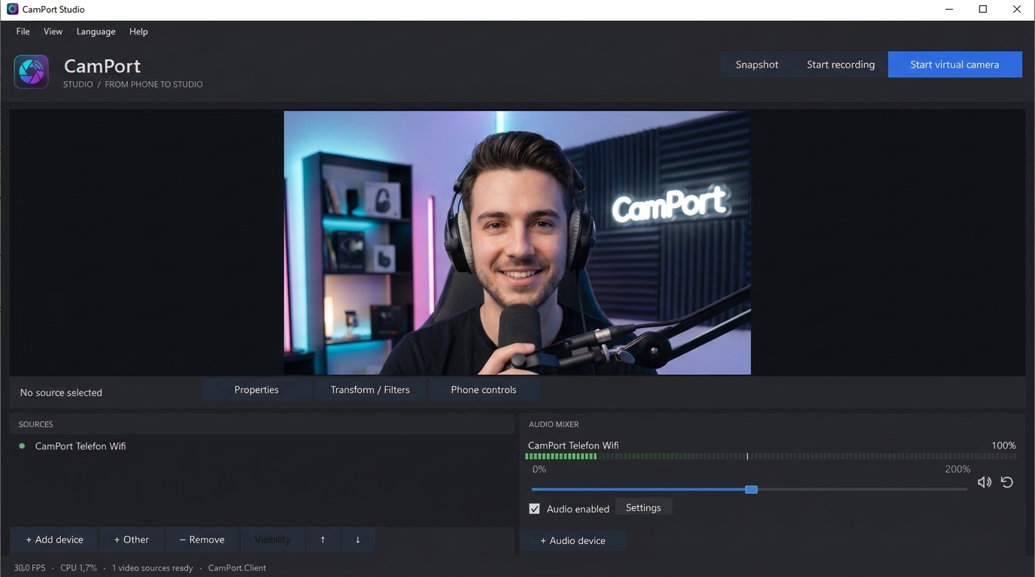Move the source down with the arrow
This screenshot has height=577, width=1035.
click(357, 539)
